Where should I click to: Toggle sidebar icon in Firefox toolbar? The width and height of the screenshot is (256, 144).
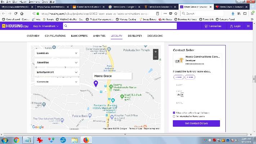click(245, 14)
